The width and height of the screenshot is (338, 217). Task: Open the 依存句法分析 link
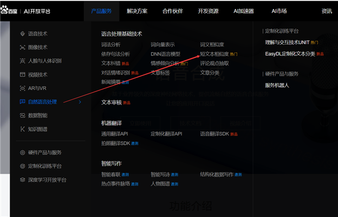(115, 54)
